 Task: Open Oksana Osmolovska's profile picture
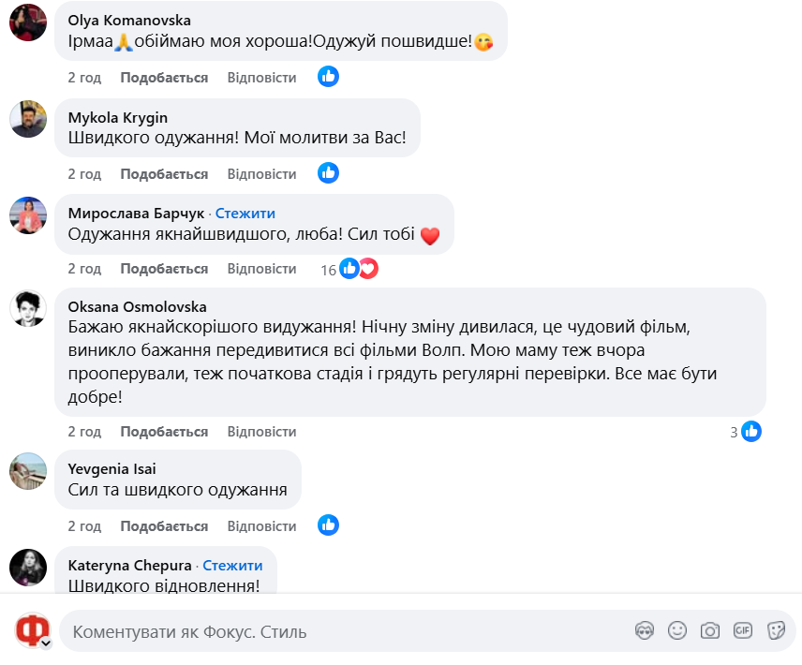click(28, 308)
